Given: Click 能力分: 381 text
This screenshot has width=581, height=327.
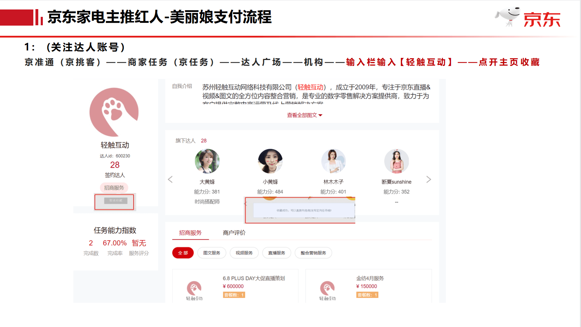Looking at the screenshot, I should (207, 192).
